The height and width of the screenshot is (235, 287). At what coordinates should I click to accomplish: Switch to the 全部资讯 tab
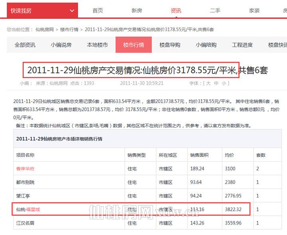click(x=25, y=45)
